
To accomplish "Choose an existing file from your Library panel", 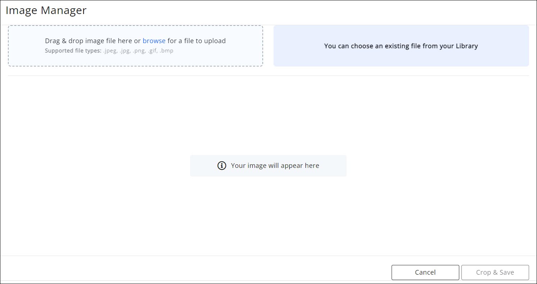I will (401, 46).
